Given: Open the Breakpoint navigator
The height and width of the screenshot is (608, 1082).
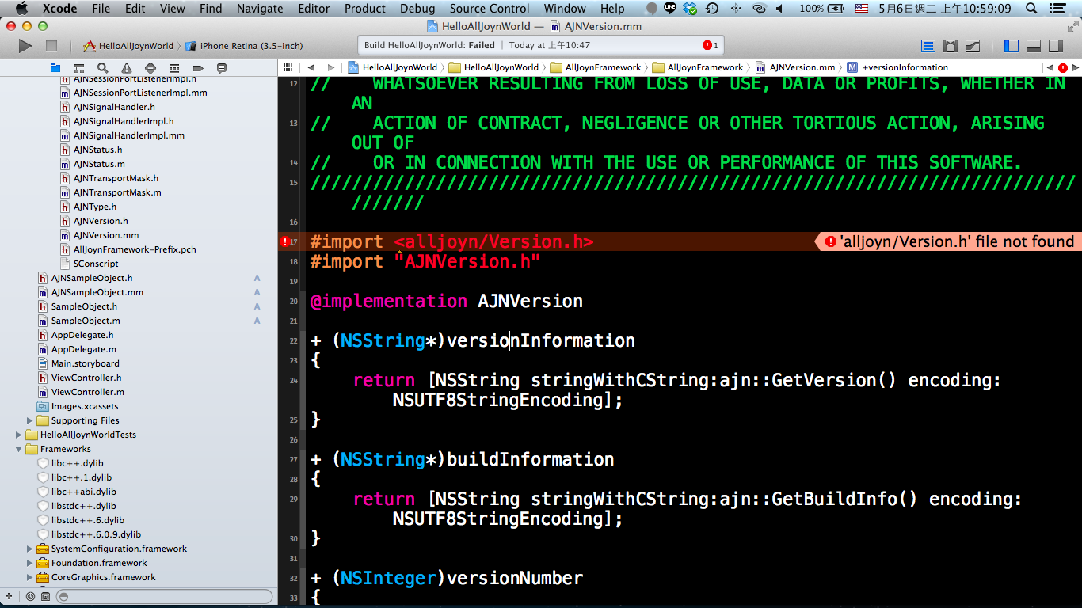Looking at the screenshot, I should [x=198, y=68].
